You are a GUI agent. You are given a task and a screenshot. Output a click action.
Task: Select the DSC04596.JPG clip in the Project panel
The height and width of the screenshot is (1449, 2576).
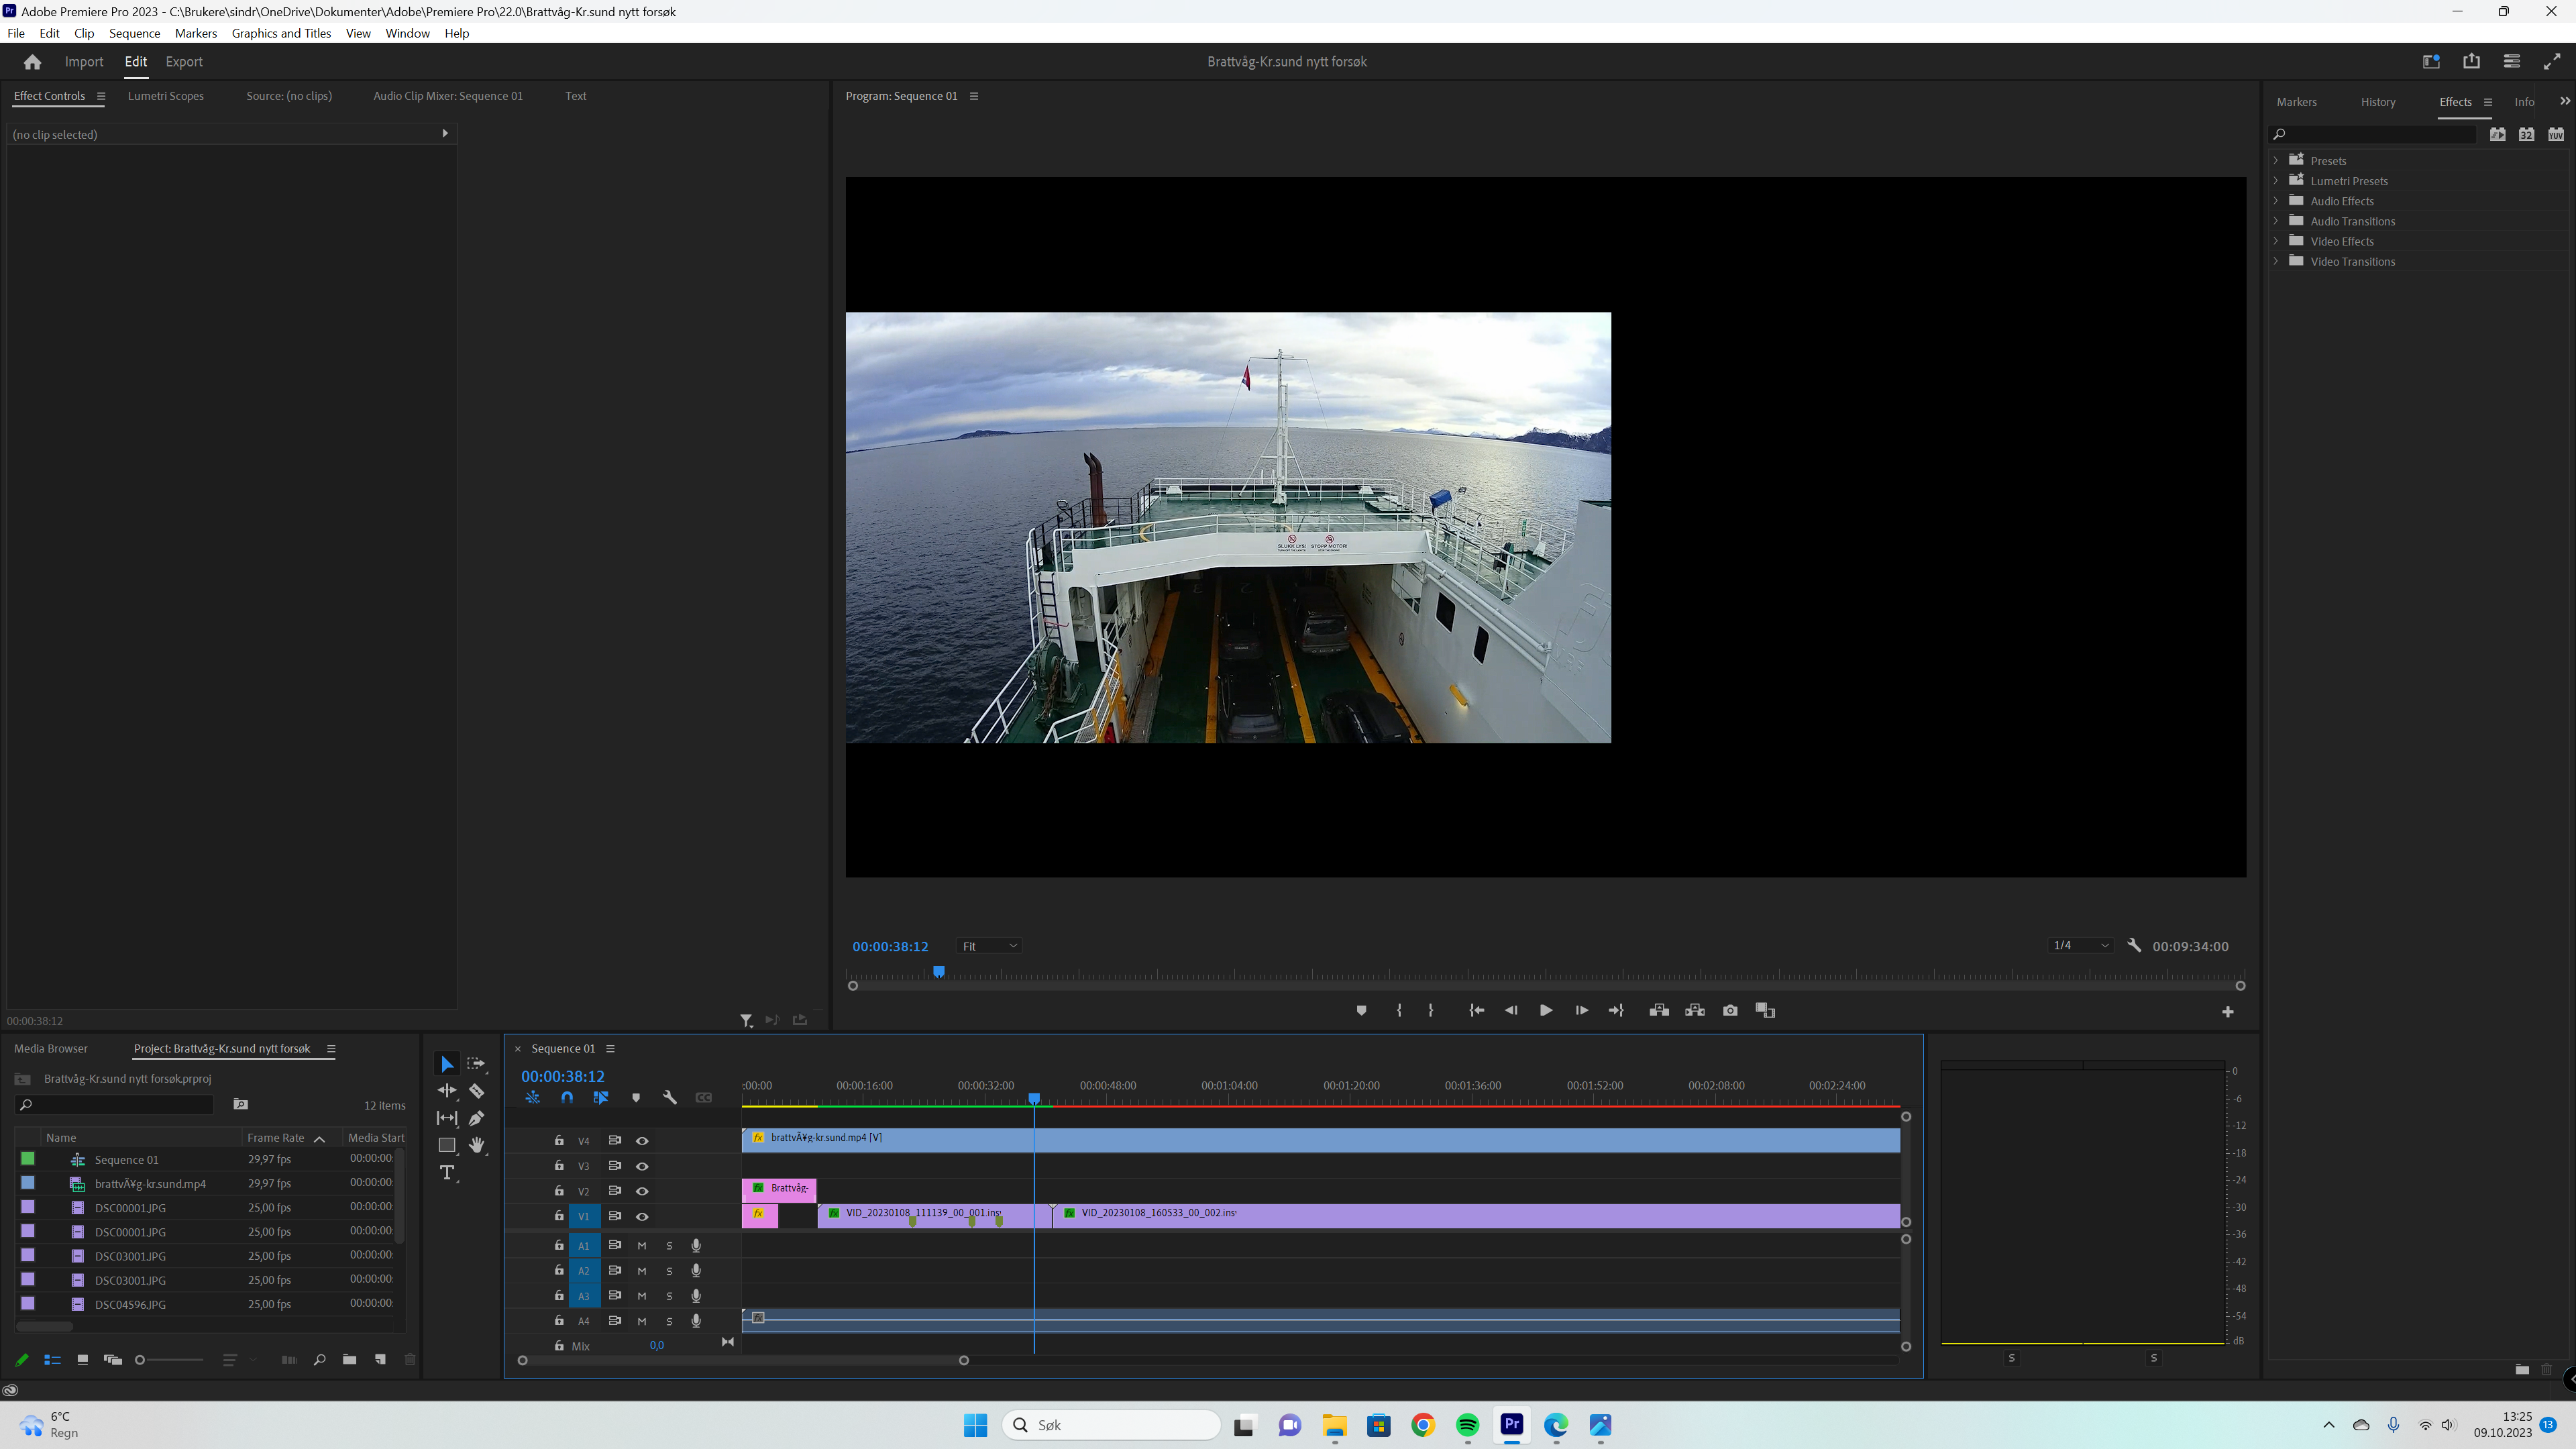pos(129,1304)
